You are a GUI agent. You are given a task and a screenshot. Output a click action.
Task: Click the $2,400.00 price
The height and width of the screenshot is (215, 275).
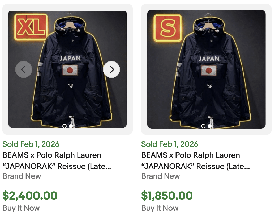pos(31,195)
